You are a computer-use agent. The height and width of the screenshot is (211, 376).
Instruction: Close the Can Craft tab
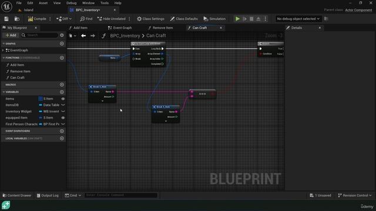tap(221, 28)
